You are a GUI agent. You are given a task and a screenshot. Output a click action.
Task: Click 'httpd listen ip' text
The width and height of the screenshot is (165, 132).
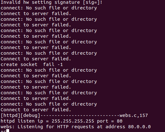(22, 121)
